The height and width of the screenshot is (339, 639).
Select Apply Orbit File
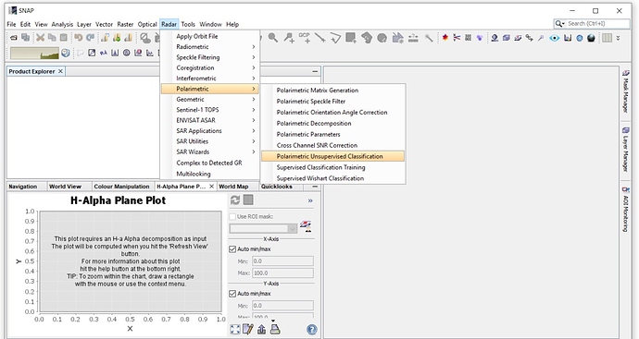click(210, 36)
